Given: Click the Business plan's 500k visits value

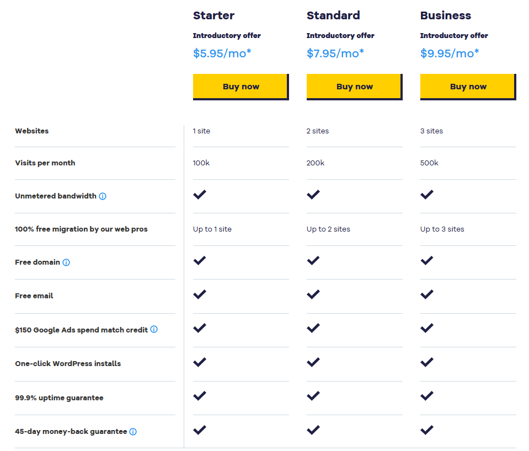Looking at the screenshot, I should [429, 163].
